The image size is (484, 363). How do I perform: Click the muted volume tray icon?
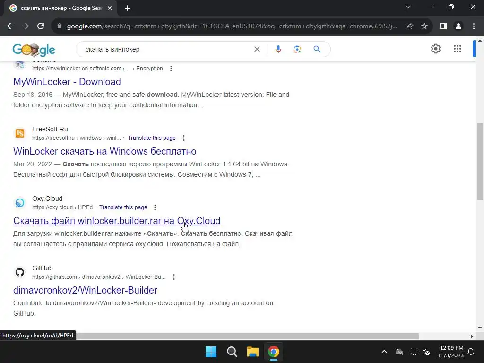pyautogui.click(x=427, y=352)
